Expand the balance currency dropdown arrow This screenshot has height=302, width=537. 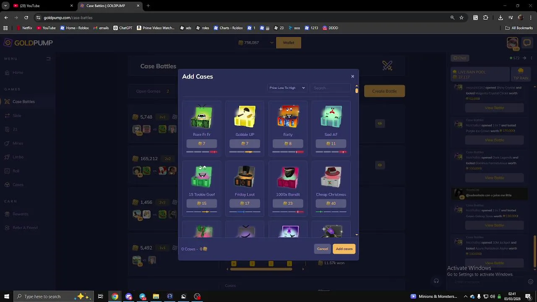point(272,42)
